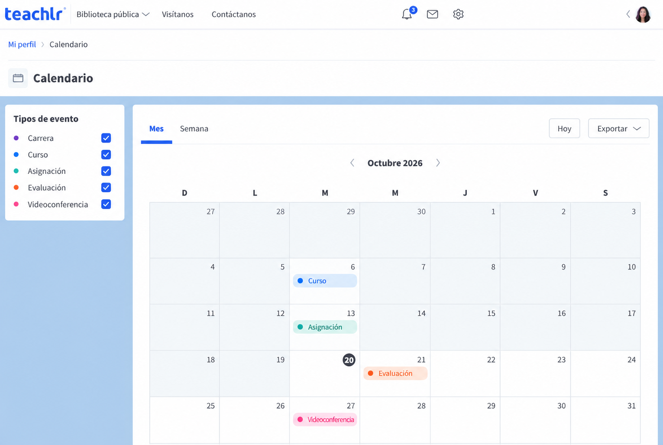Viewport: 663px width, 445px height.
Task: Select the October 15 day cell
Action: [x=465, y=327]
